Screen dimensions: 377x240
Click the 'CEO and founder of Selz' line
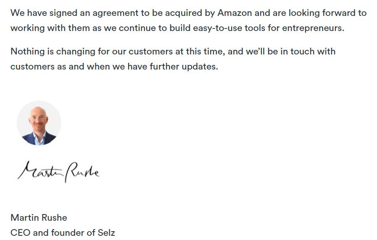(x=63, y=232)
